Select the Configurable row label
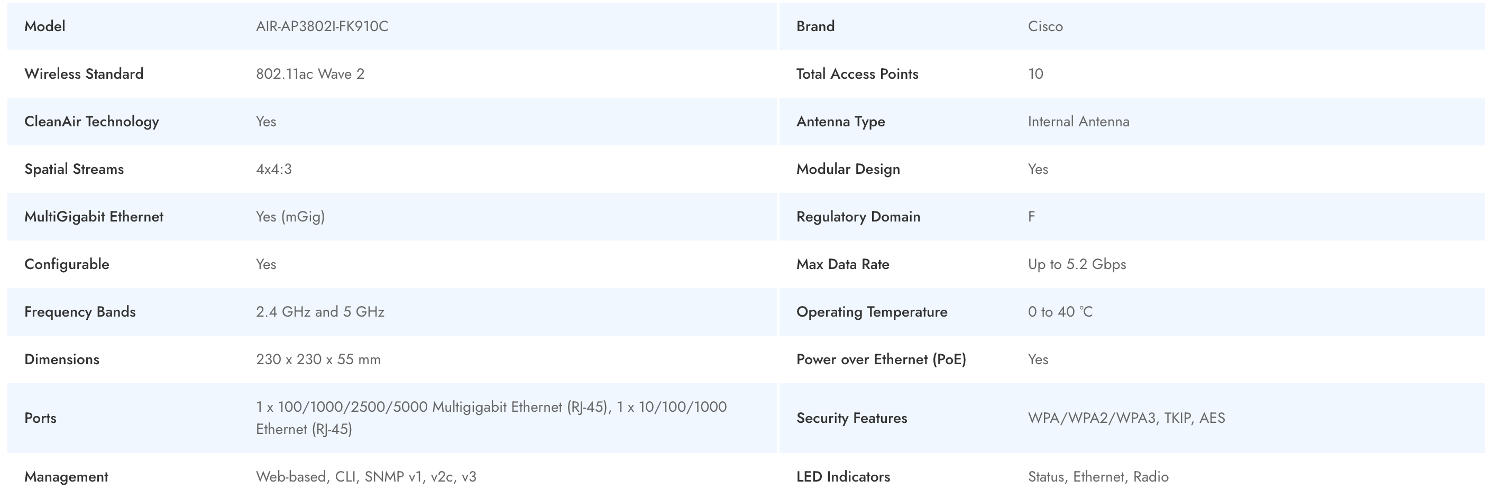This screenshot has width=1485, height=499. (x=66, y=264)
